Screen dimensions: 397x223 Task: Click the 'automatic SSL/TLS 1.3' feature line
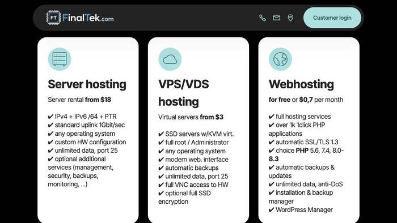coord(303,142)
